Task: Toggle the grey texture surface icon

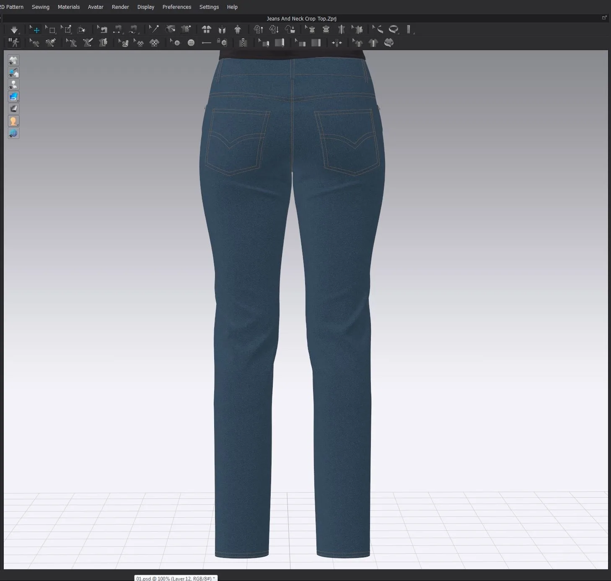Action: 13,109
